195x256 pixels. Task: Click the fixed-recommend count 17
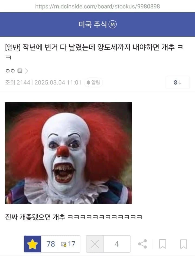point(71,244)
